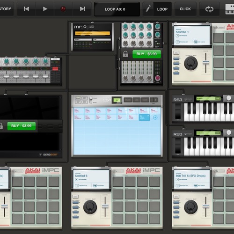Buy the Deadbeat device for $3.99
234x234 pixels.
pyautogui.click(x=22, y=126)
